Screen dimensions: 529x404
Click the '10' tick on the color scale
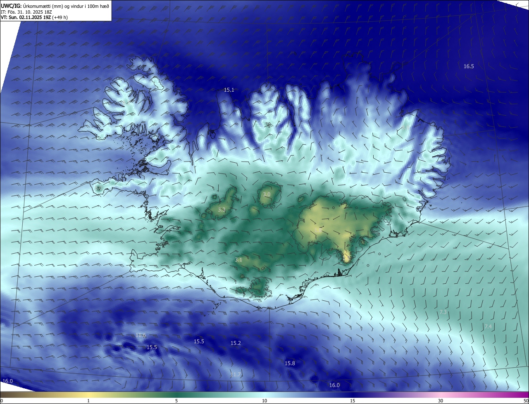pos(264,401)
